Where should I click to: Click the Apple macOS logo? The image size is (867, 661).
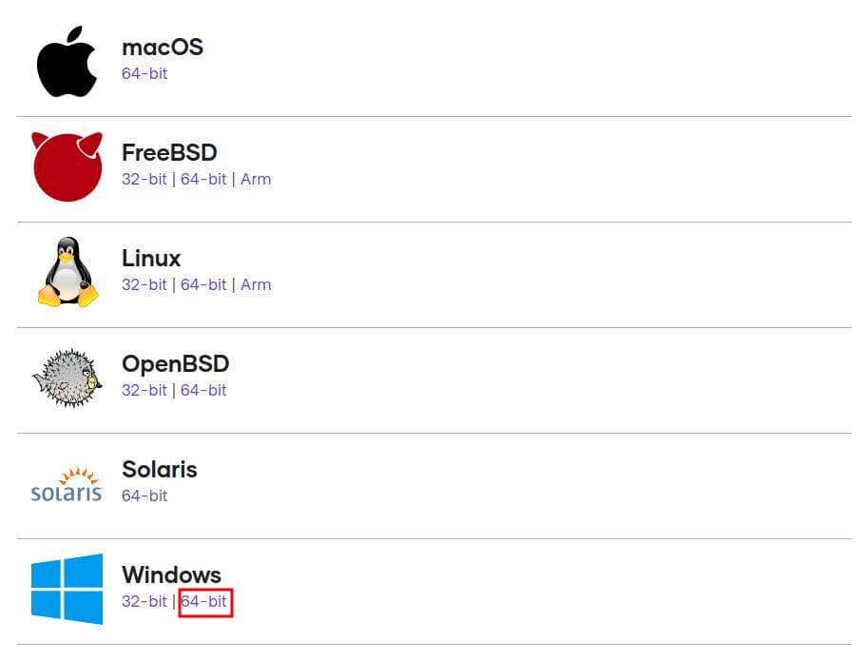67,62
